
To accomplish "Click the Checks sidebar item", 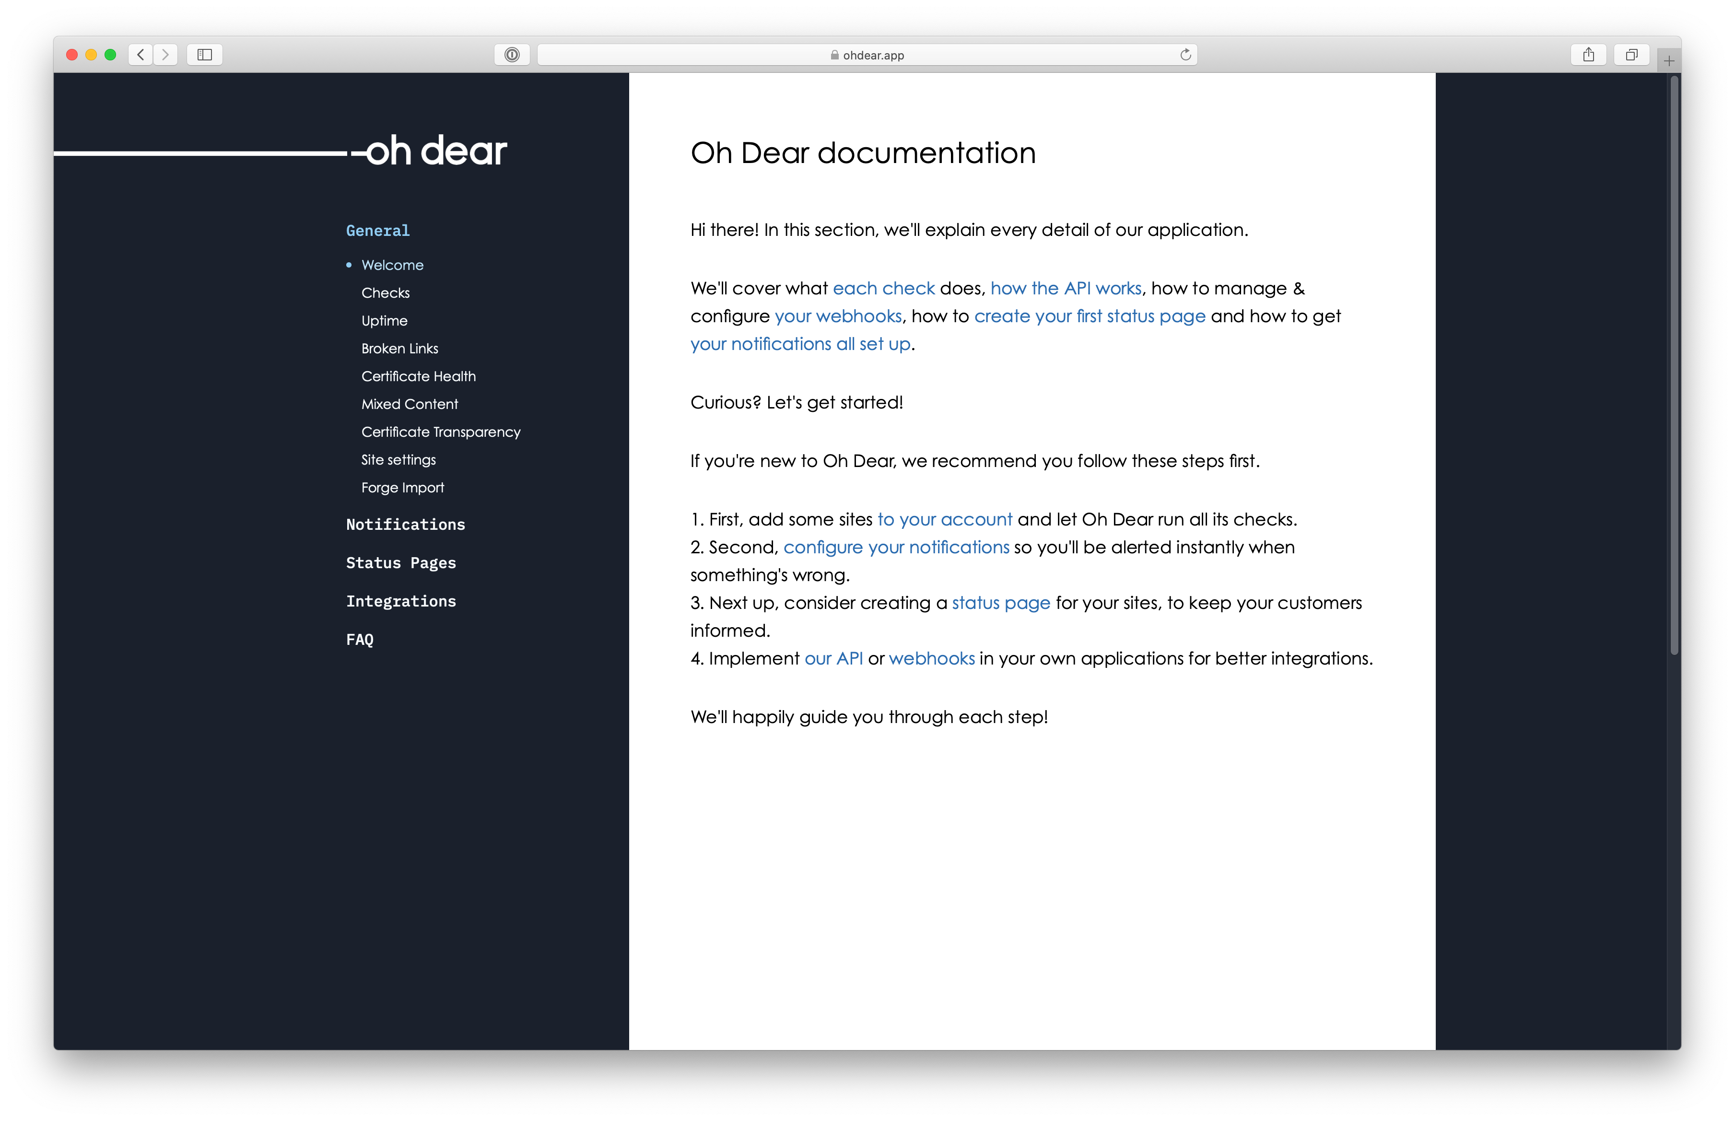I will 385,292.
